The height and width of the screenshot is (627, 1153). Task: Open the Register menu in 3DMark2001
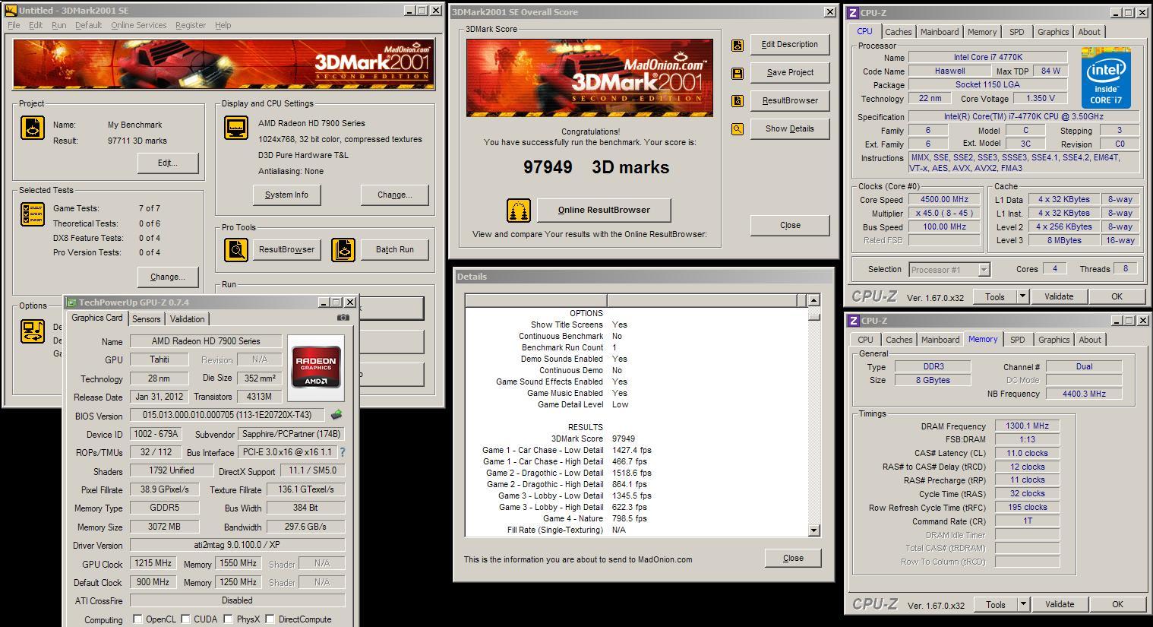tap(190, 25)
